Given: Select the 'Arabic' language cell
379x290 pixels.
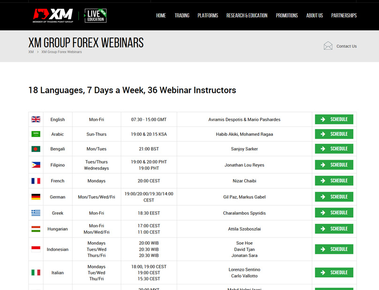Looking at the screenshot, I should click(x=58, y=134).
